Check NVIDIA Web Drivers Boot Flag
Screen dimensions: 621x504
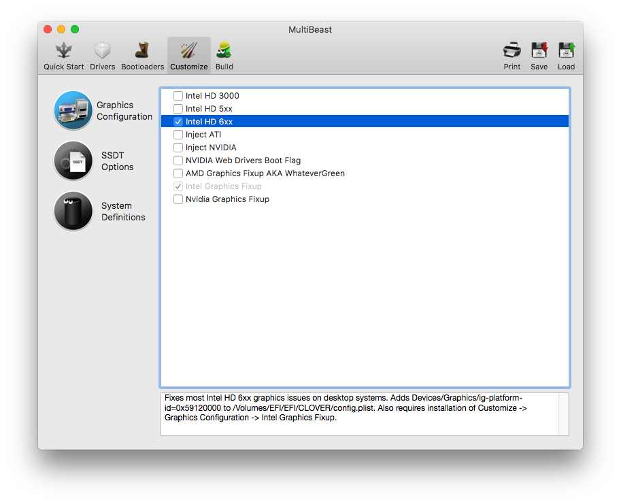(x=178, y=161)
